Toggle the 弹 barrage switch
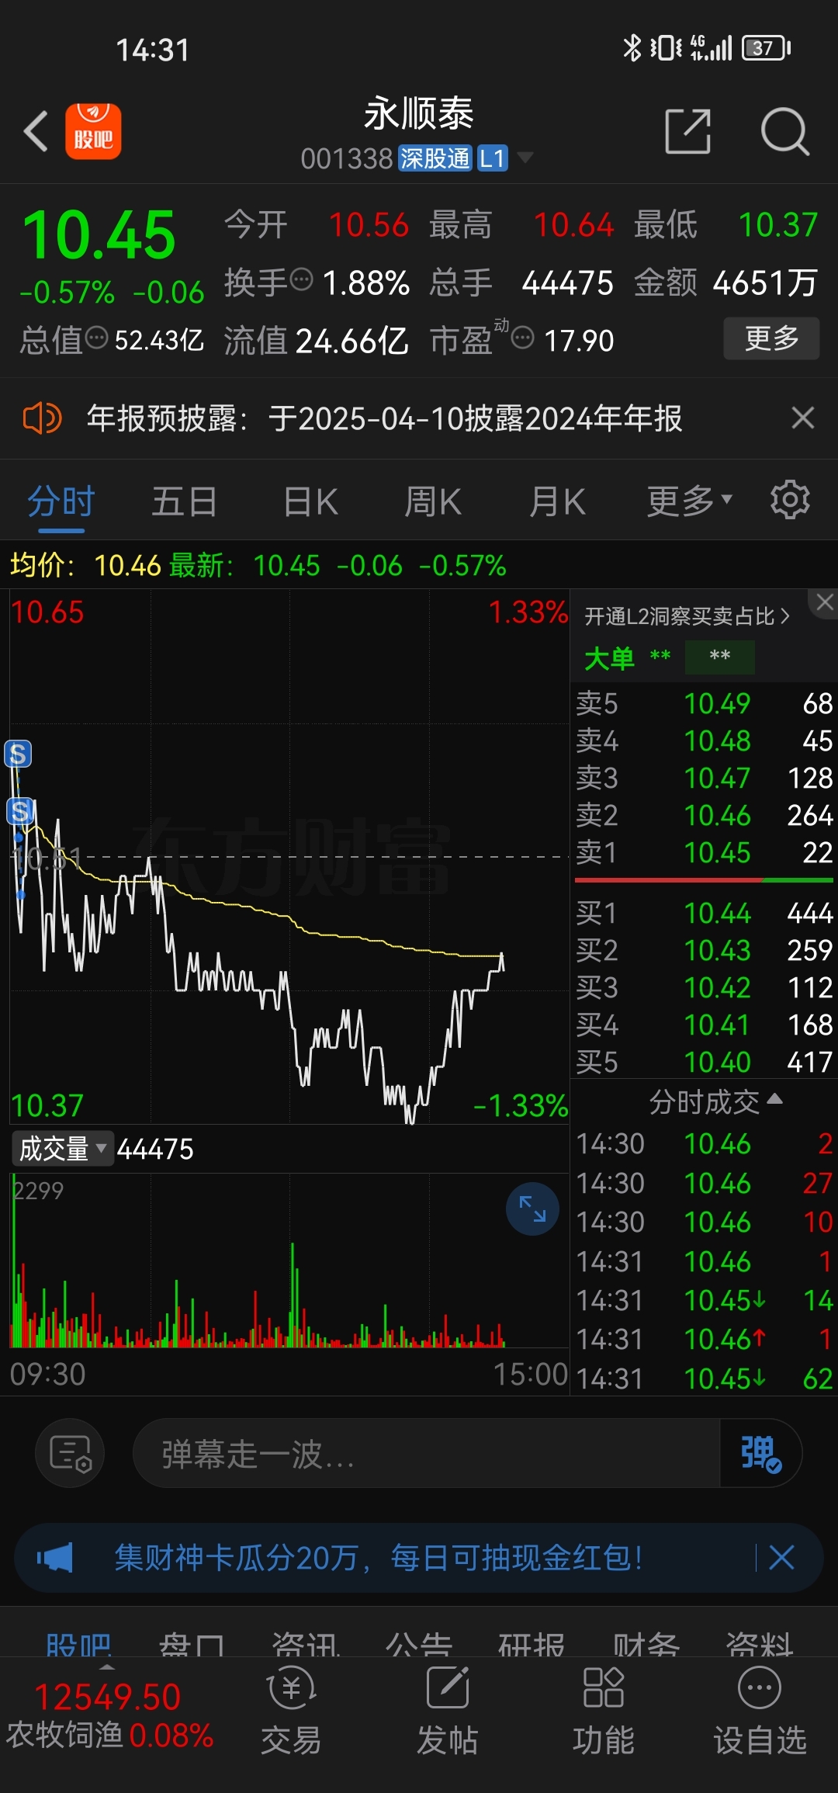Image resolution: width=838 pixels, height=1793 pixels. coord(760,1453)
